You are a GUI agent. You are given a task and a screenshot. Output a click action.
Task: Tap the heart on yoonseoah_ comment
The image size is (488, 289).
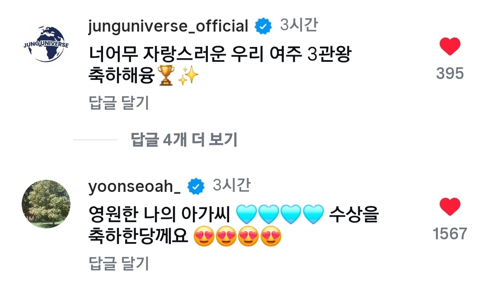pyautogui.click(x=450, y=206)
